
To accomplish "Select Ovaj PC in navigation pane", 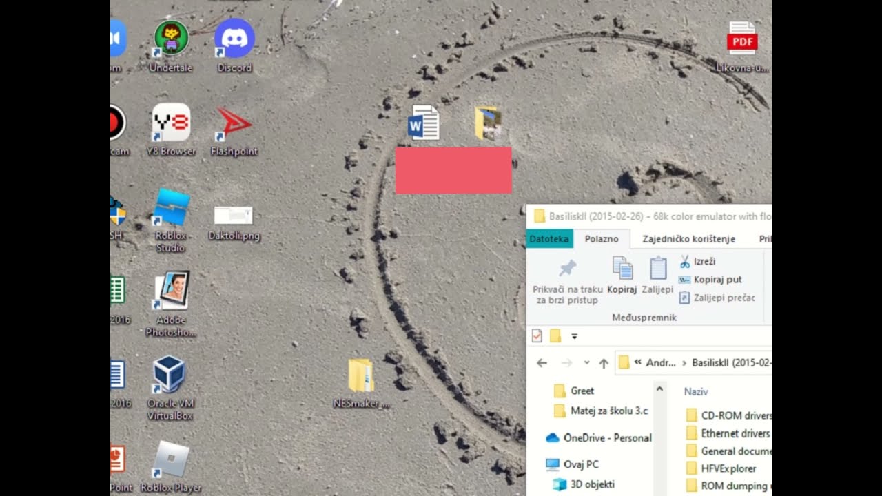I will 572,464.
